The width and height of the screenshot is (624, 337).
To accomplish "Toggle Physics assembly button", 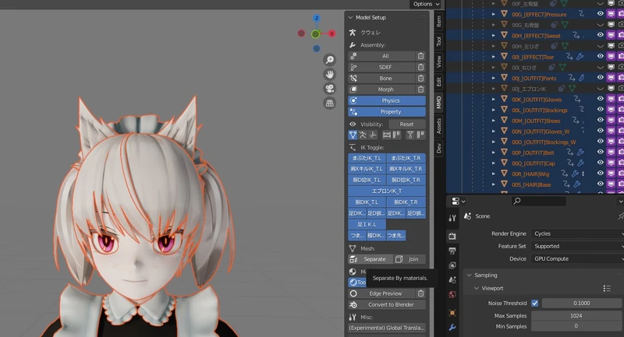I will (x=387, y=100).
